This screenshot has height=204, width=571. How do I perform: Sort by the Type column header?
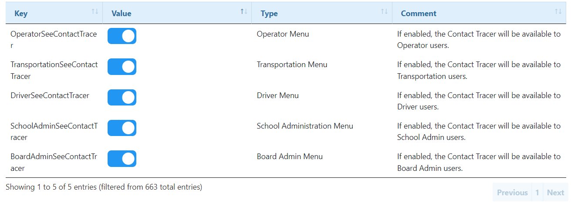pyautogui.click(x=269, y=14)
